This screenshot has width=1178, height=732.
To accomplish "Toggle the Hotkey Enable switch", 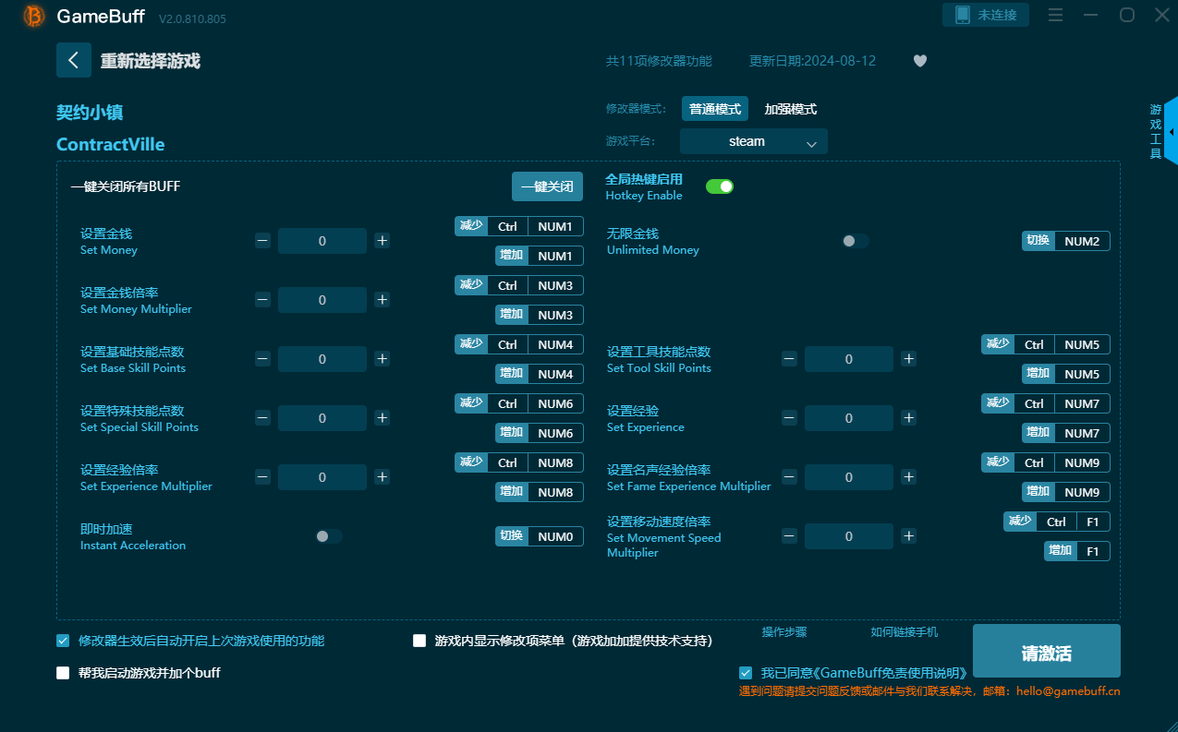I will pyautogui.click(x=720, y=186).
